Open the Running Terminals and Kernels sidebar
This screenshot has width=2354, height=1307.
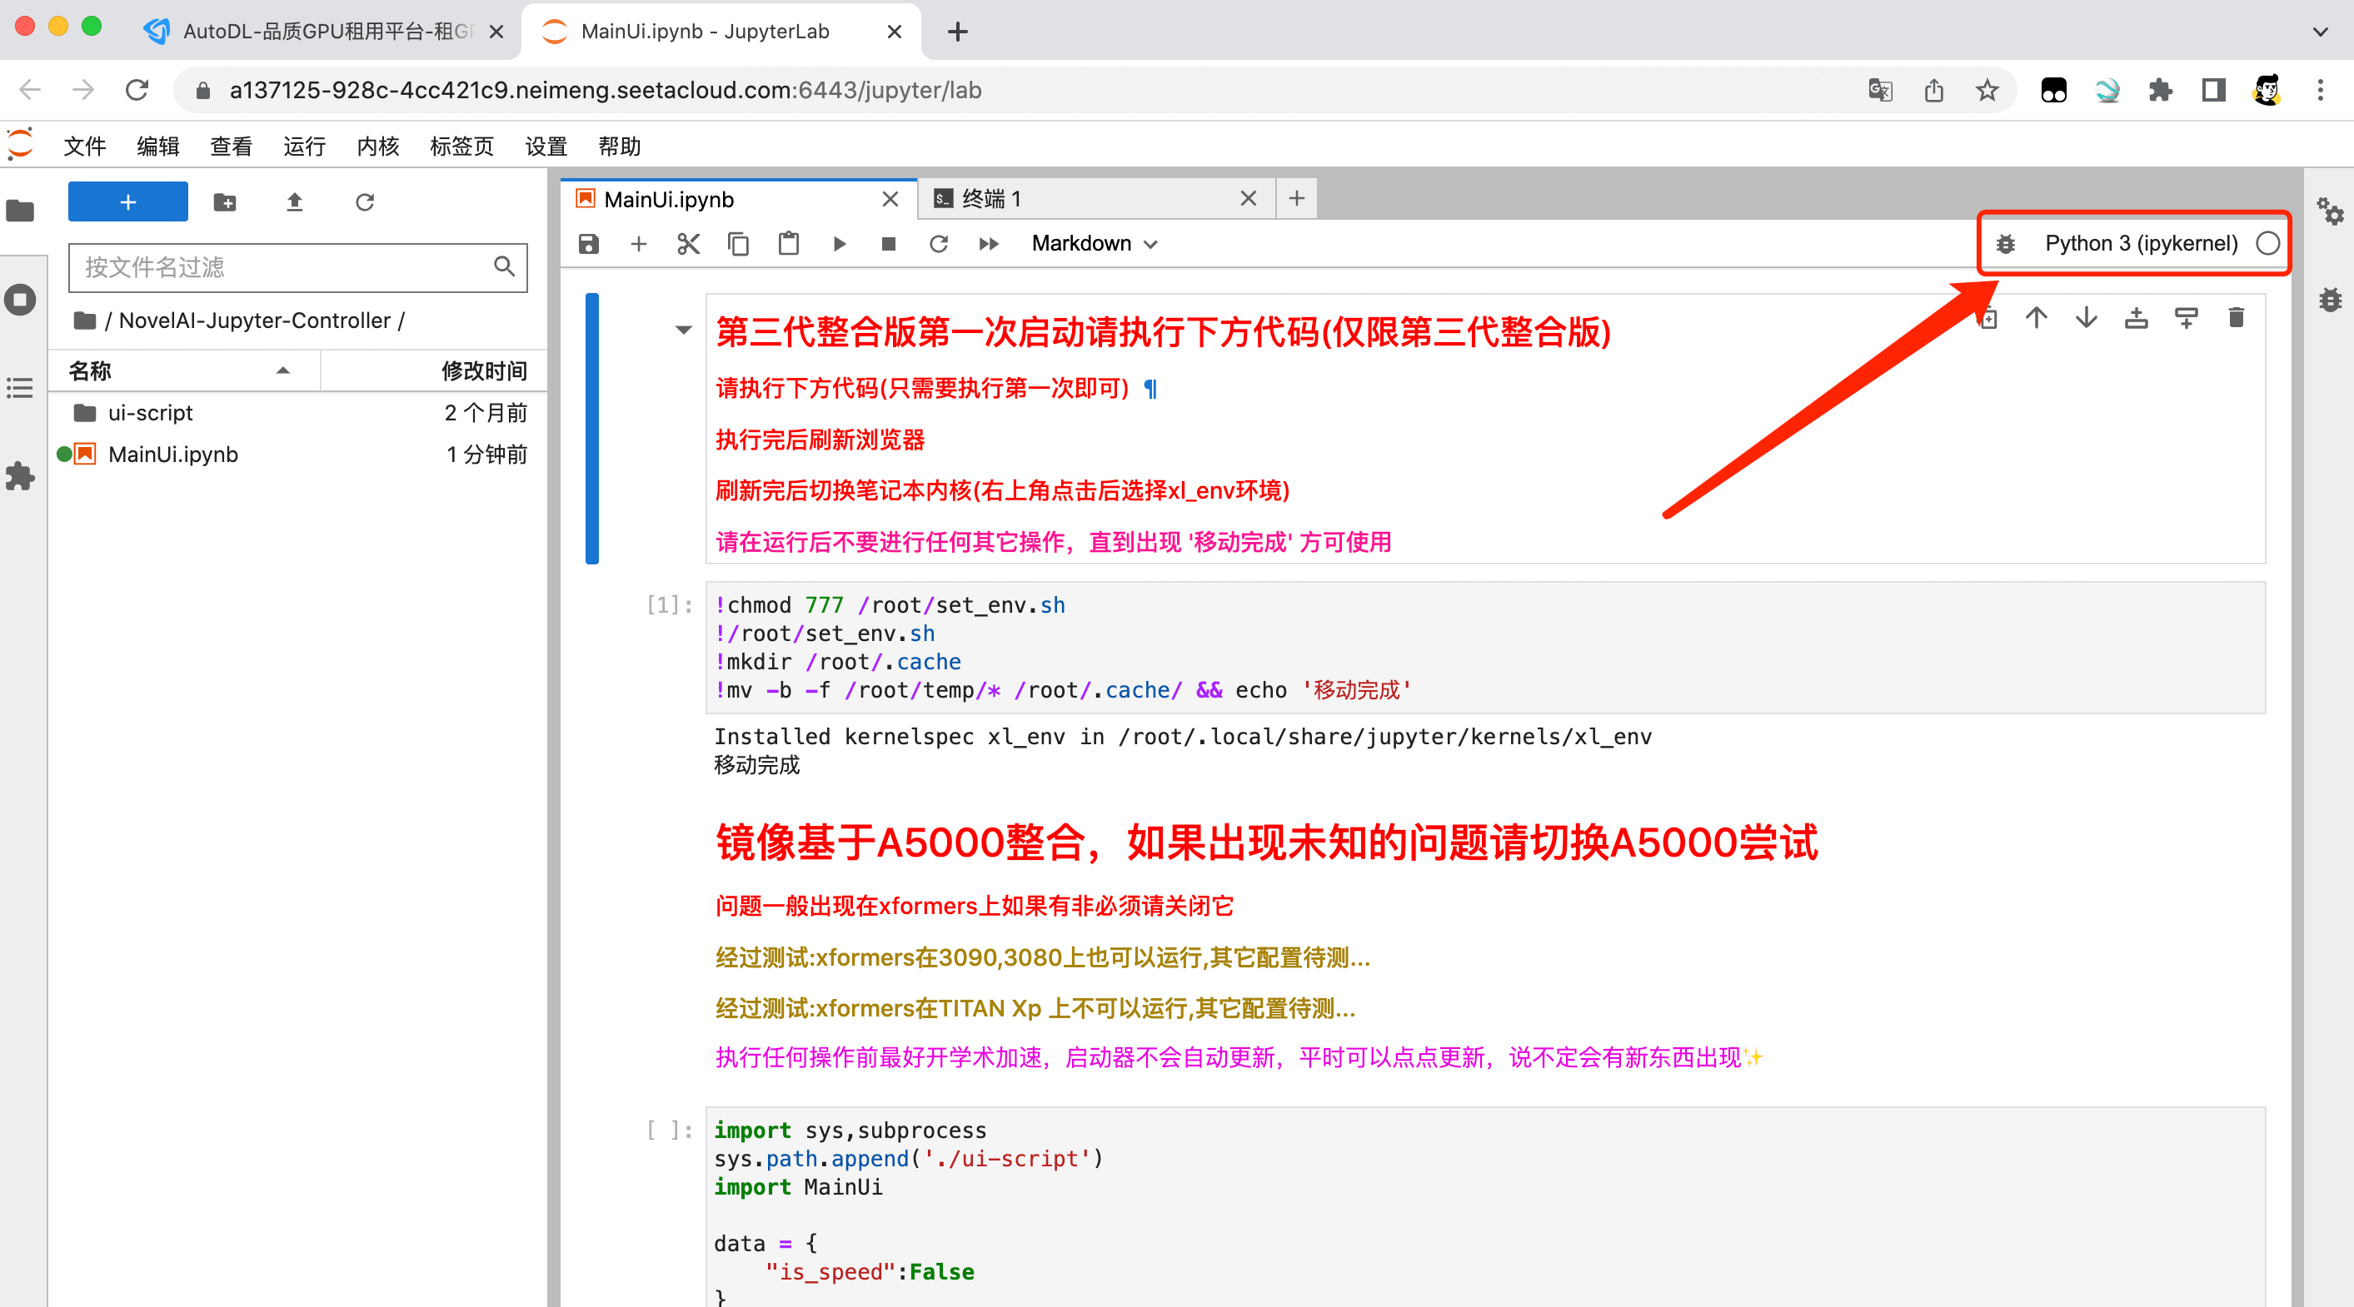(x=20, y=300)
